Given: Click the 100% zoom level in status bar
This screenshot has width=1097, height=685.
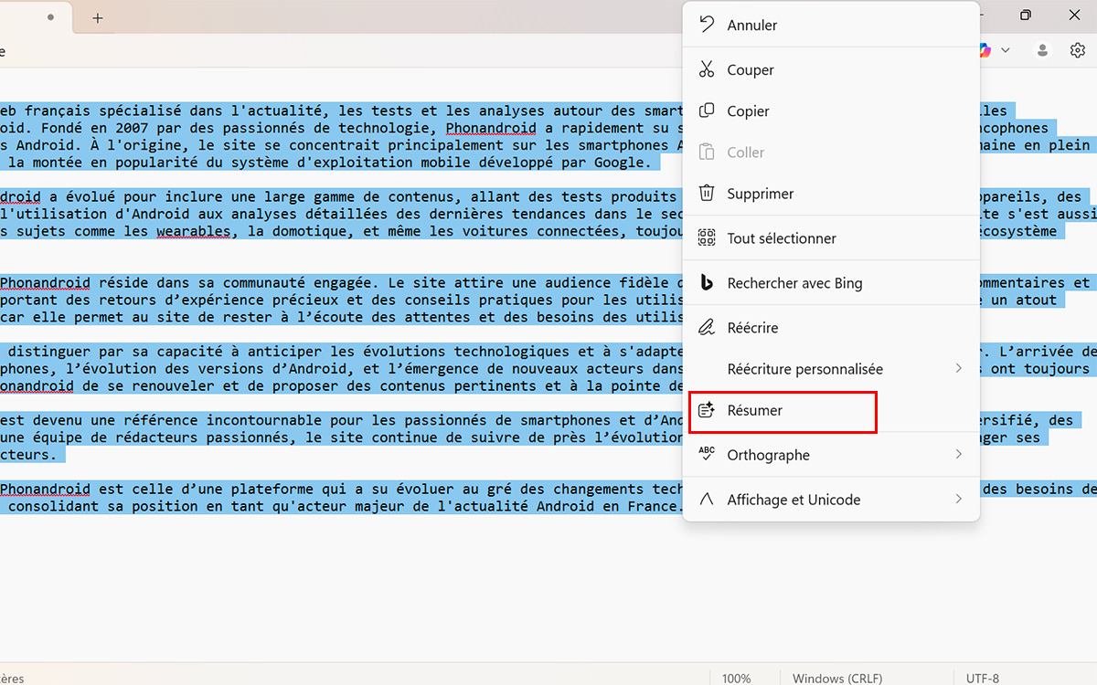Looking at the screenshot, I should 736,679.
